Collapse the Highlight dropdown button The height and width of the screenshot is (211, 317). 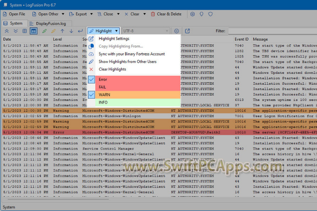(x=104, y=31)
